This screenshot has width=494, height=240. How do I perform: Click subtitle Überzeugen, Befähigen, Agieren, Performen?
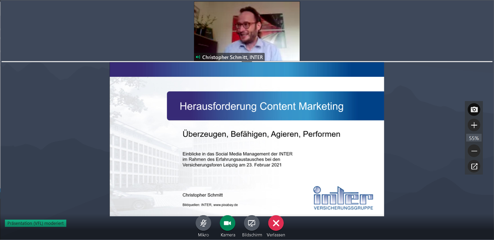click(262, 134)
